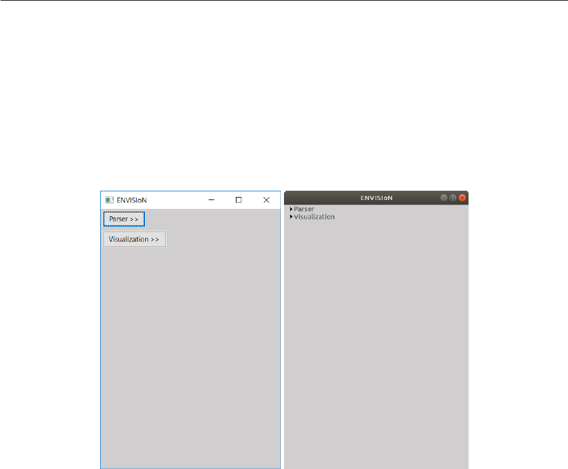Maximize the Ubuntu ENVISIoN window
This screenshot has height=469, width=568.
click(x=453, y=198)
